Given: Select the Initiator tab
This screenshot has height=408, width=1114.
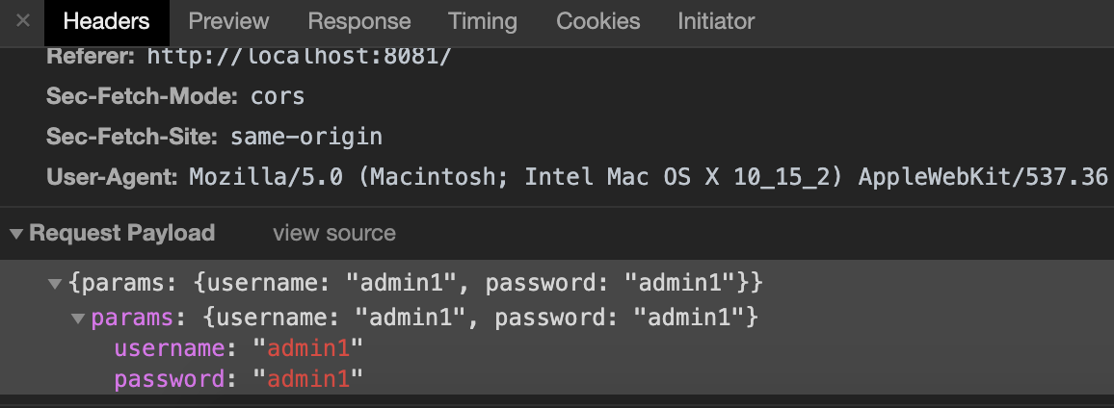Looking at the screenshot, I should pos(716,21).
